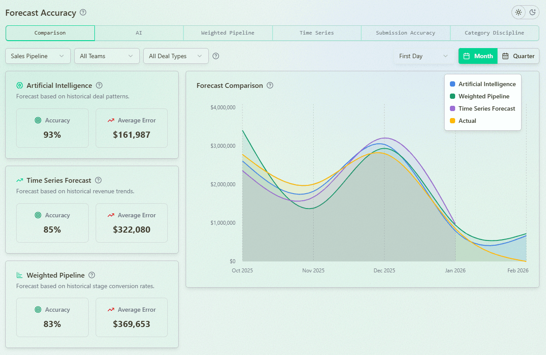Open the Sales Pipeline dropdown
The height and width of the screenshot is (355, 546).
tap(38, 56)
